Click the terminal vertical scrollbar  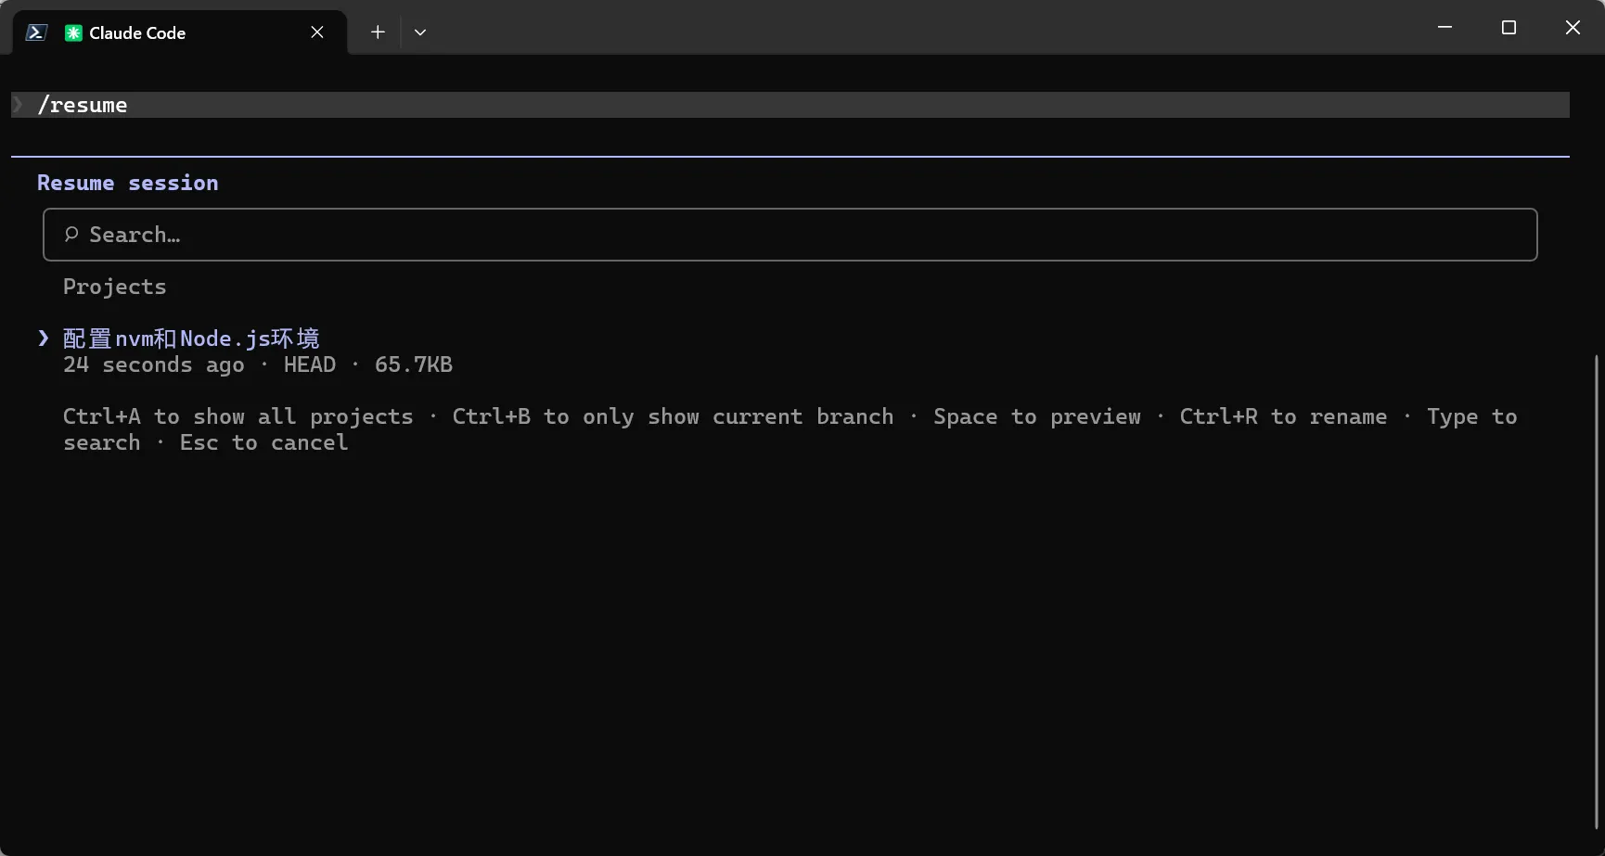[x=1597, y=592]
